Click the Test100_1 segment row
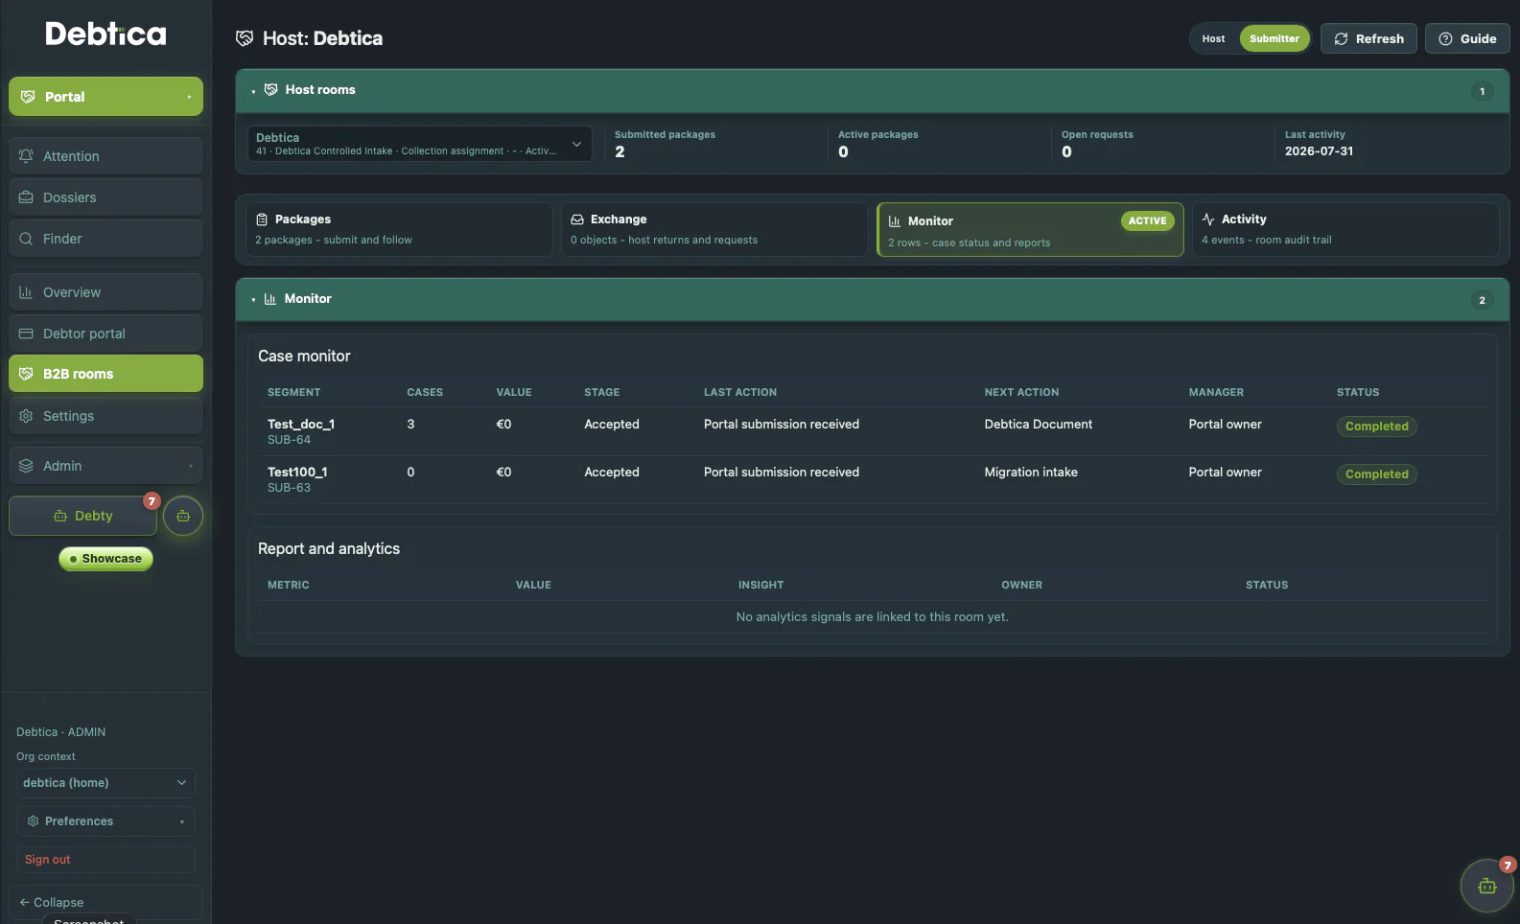Viewport: 1520px width, 924px height. pos(873,479)
